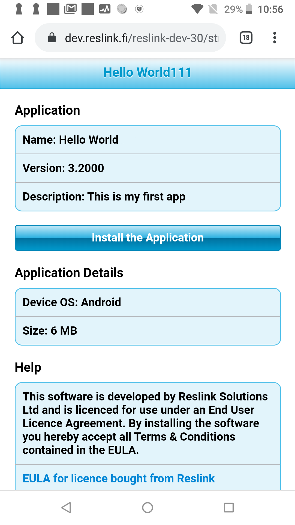Select the Version: 3.2000 row
Screen dimensions: 295x525
(148, 168)
